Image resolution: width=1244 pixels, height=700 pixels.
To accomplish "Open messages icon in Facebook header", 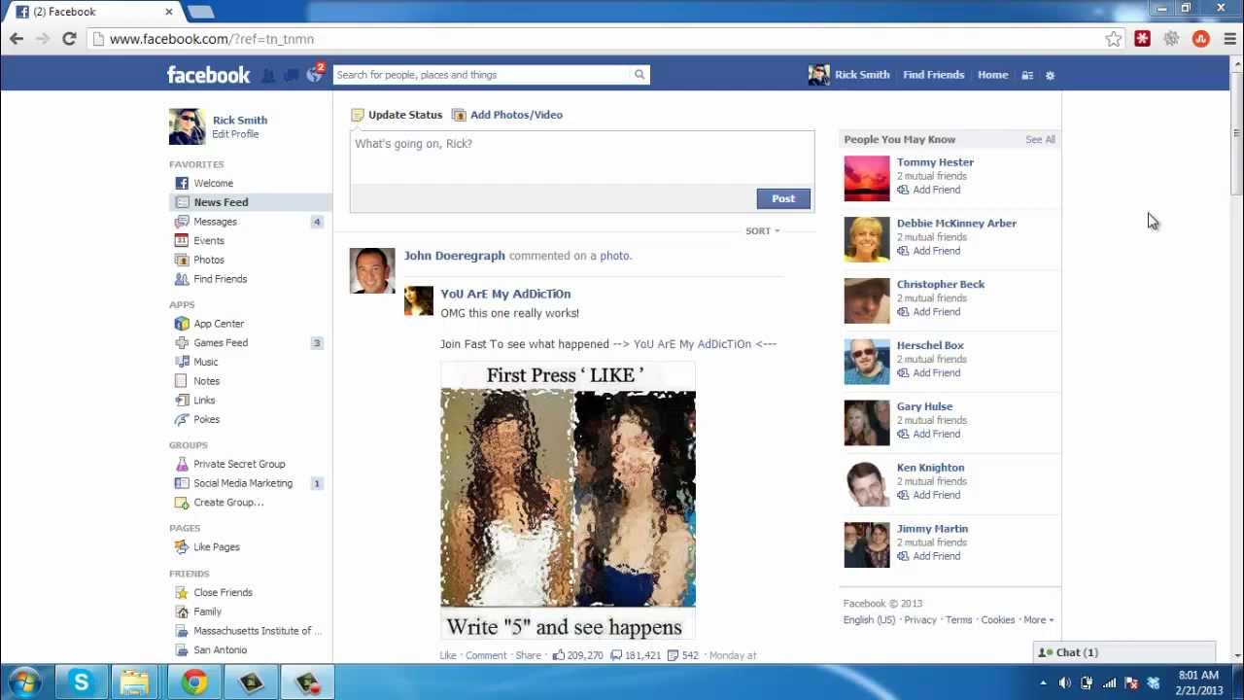I will click(x=291, y=75).
